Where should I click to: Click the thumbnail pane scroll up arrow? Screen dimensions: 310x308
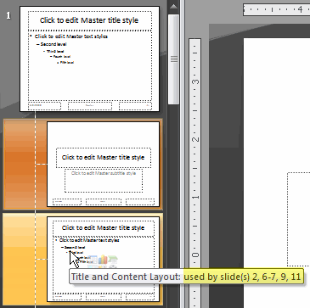[173, 7]
